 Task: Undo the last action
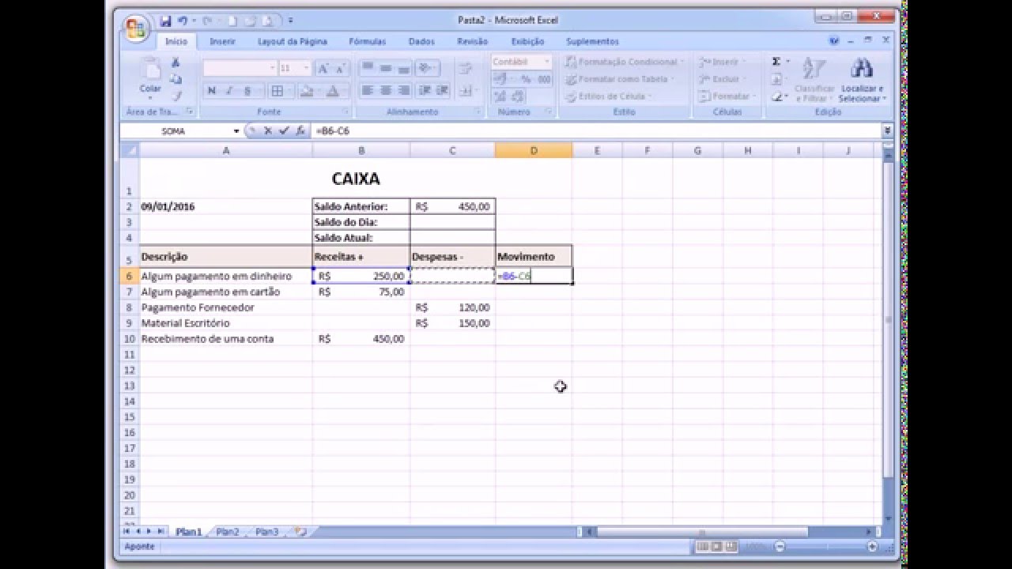coord(183,21)
